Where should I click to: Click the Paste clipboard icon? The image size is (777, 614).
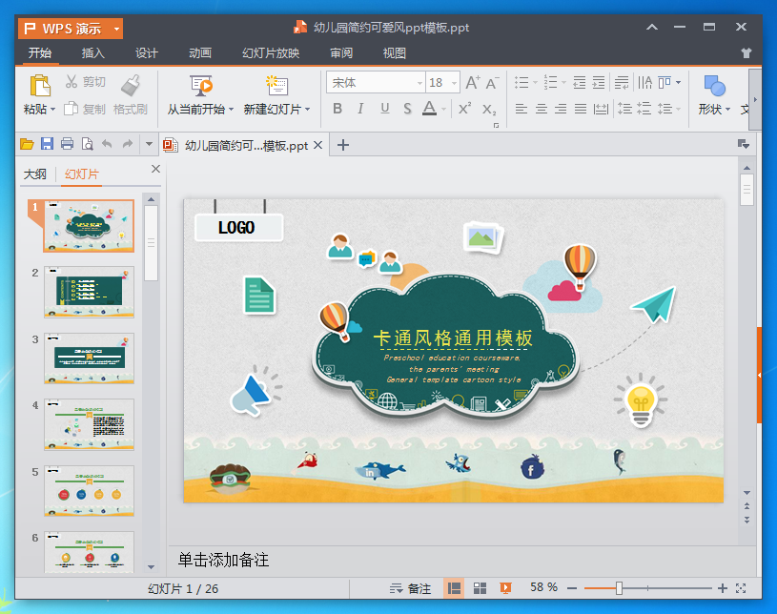(x=40, y=86)
